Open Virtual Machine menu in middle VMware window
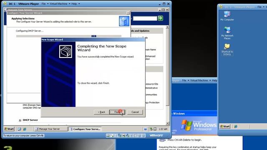267x150 pixels. (199, 80)
